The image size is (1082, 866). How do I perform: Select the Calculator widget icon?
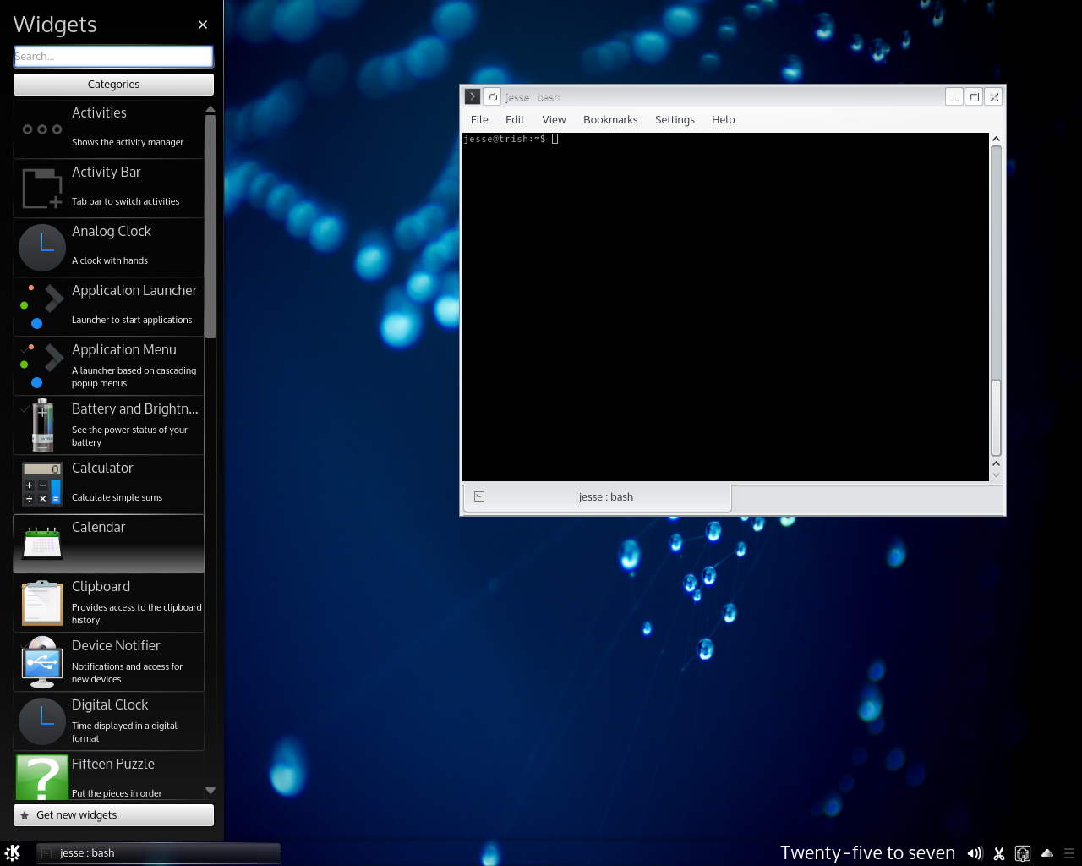[41, 485]
